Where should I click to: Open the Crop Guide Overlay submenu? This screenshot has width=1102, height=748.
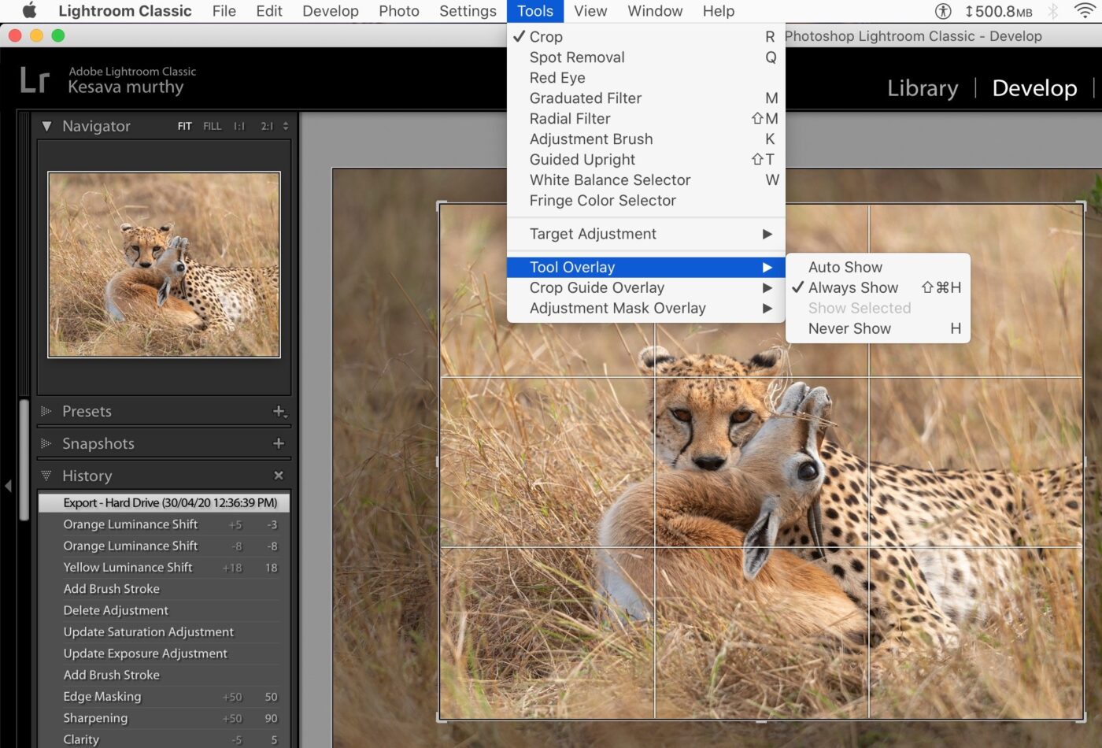pos(597,288)
